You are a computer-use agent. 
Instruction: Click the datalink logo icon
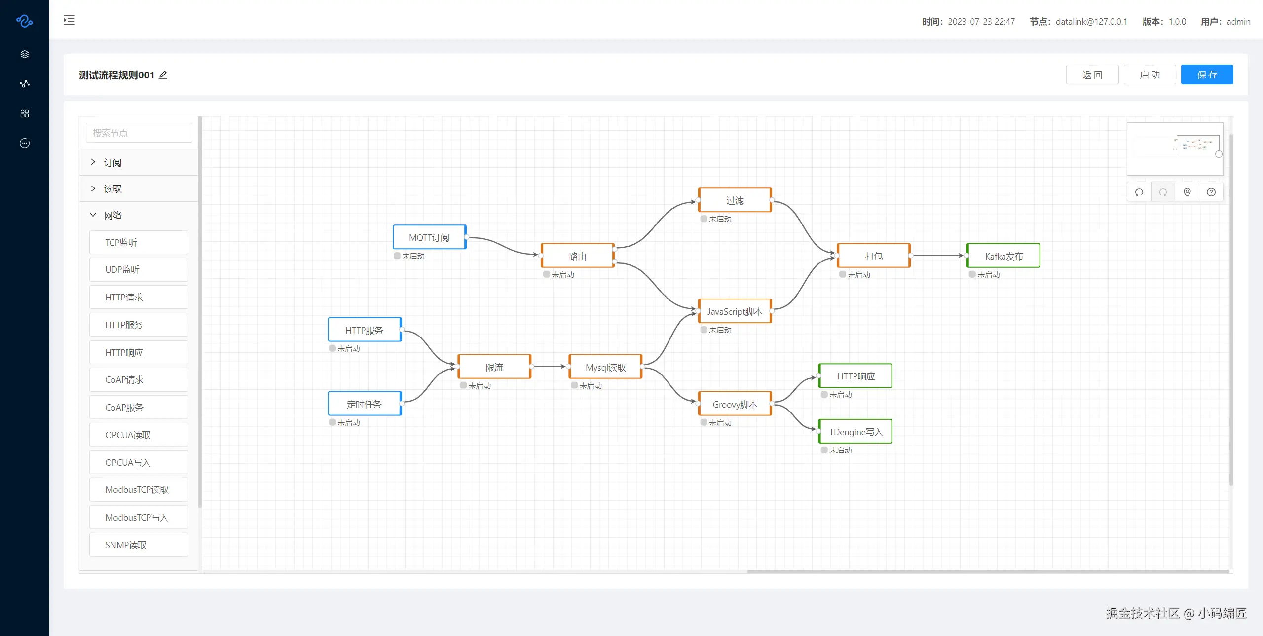tap(24, 21)
